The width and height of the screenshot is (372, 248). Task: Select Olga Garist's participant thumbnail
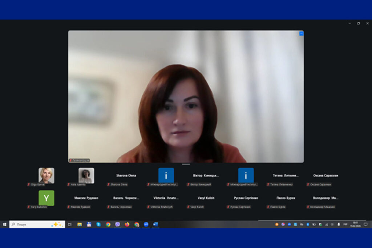(x=46, y=176)
